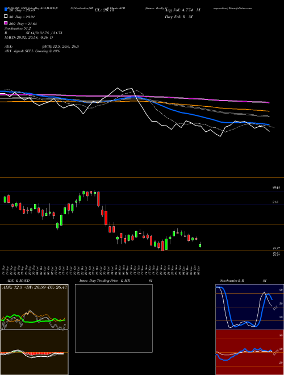This screenshot has height=375, width=284.
Task: Click the 'SI 14/3: 51.78 / 51.78' readout
Action: pyautogui.click(x=43, y=33)
